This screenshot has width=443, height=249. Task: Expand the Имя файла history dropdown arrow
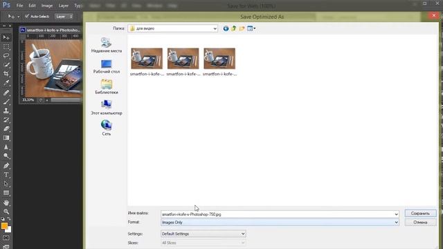(396, 214)
